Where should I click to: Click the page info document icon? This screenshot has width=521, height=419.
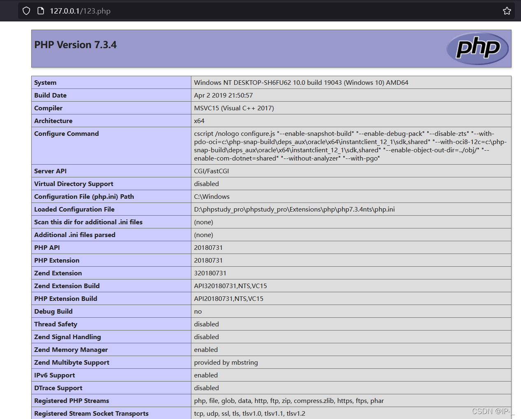pos(41,11)
